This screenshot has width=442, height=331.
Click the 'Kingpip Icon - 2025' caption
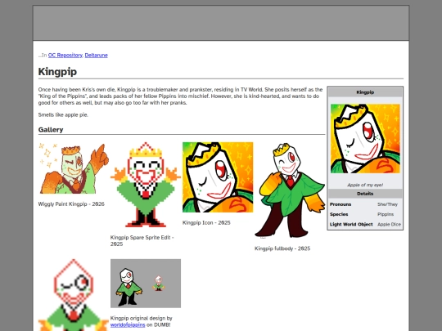tap(206, 222)
